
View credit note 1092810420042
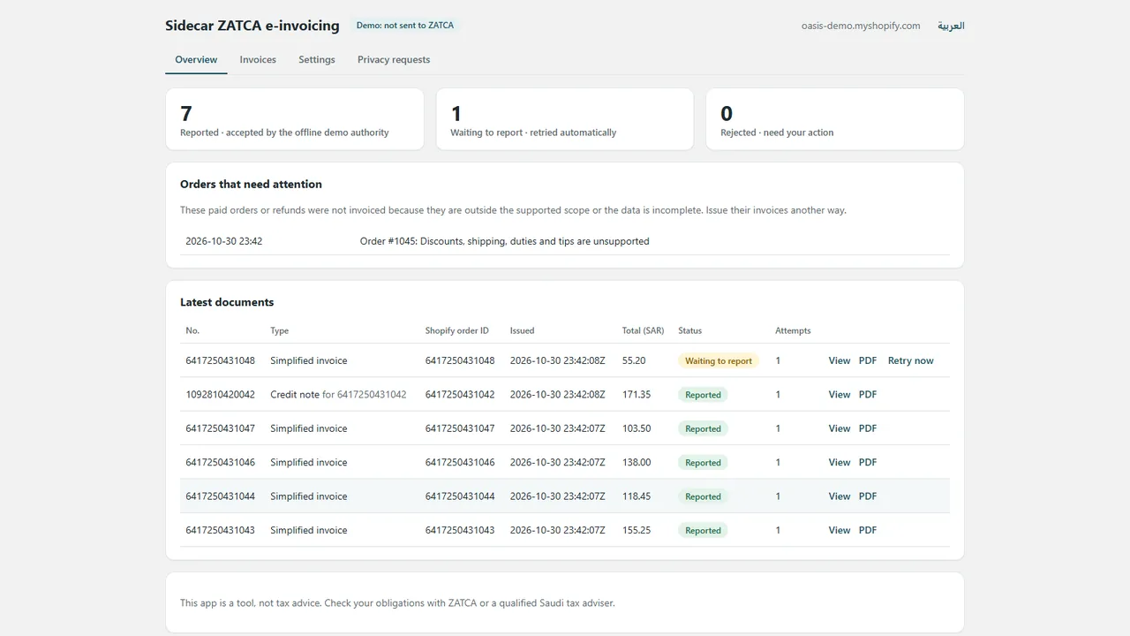[x=840, y=395]
